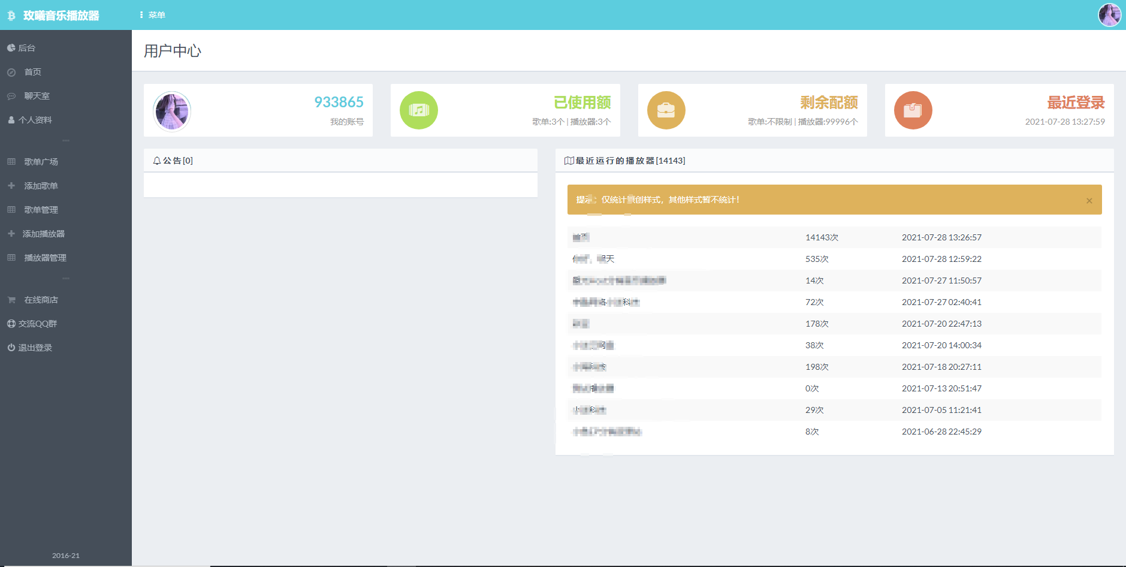Viewport: 1126px width, 567px height.
Task: Select 添加歌单 in the sidebar
Action: tap(41, 186)
